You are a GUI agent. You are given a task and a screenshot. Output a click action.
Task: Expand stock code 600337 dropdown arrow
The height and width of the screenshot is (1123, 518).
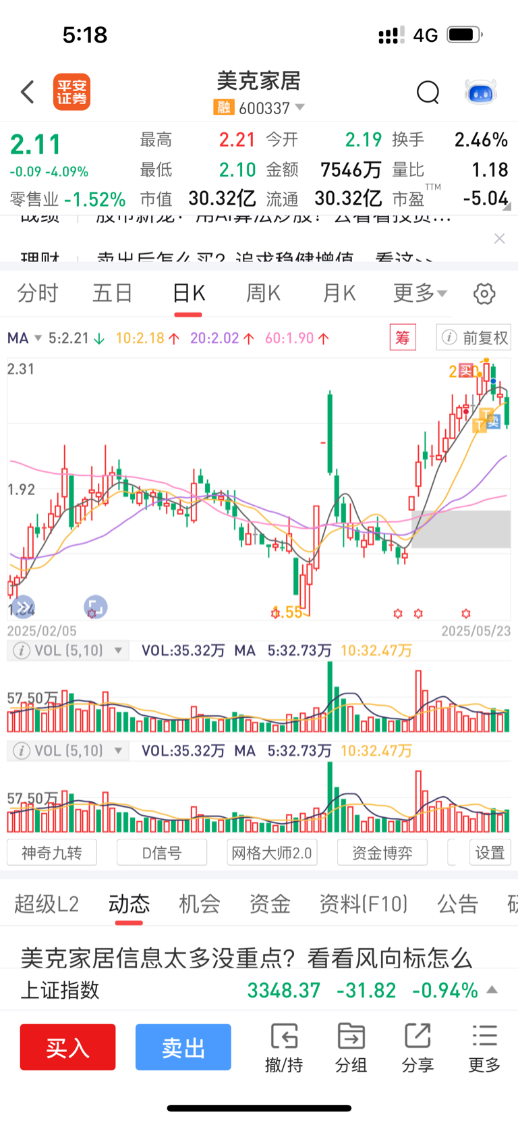click(300, 107)
